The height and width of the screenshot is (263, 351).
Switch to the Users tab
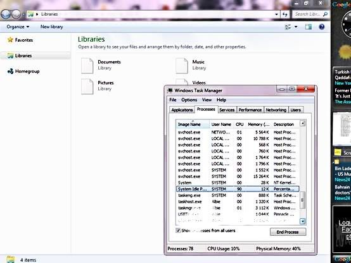(x=296, y=110)
